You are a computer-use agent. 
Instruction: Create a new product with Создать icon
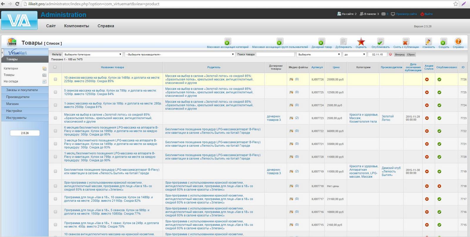coord(444,41)
